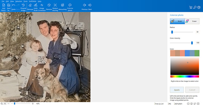Select the Eraser mode
This screenshot has width=203, height=105.
192,21
